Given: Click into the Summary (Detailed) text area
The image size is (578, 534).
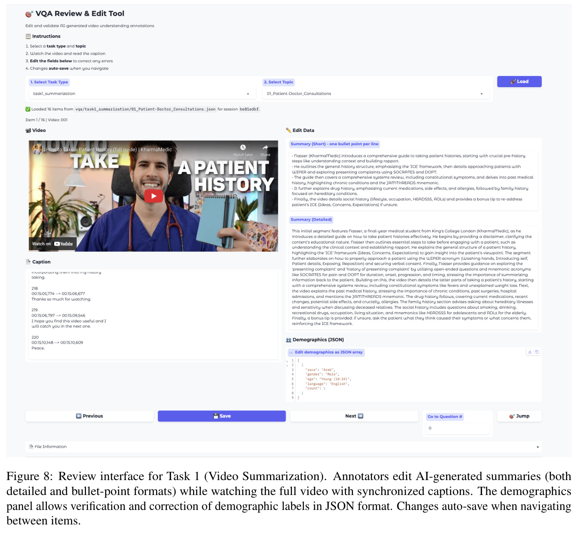Looking at the screenshot, I should pyautogui.click(x=414, y=278).
